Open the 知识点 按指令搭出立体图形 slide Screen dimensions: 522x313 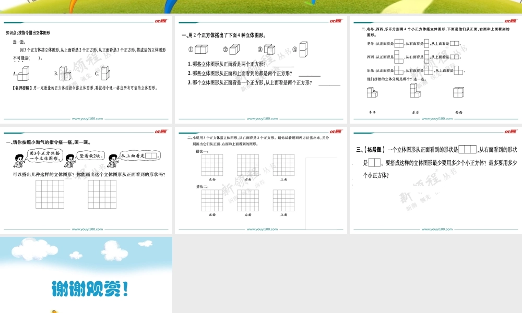(x=86, y=69)
